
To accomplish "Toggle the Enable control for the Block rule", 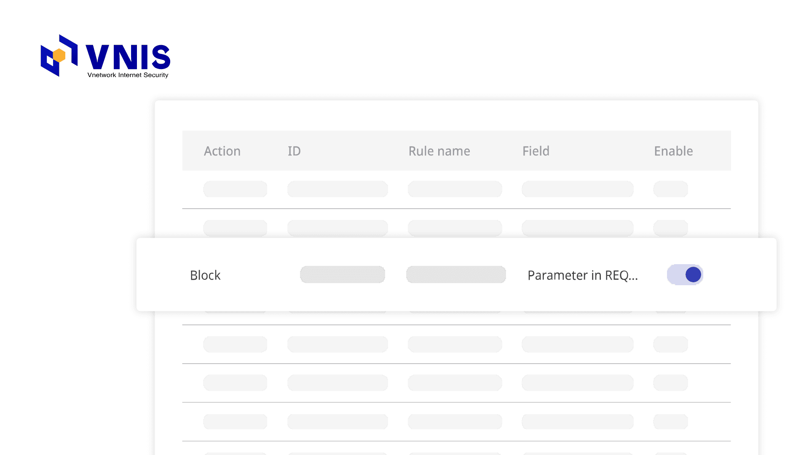I will click(684, 274).
